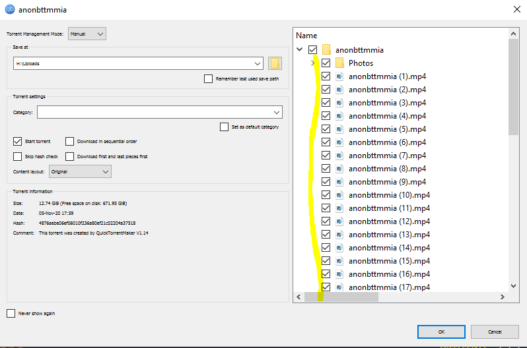The height and width of the screenshot is (348, 527).
Task: Click the qBittorrent logo in title bar
Action: (11, 10)
